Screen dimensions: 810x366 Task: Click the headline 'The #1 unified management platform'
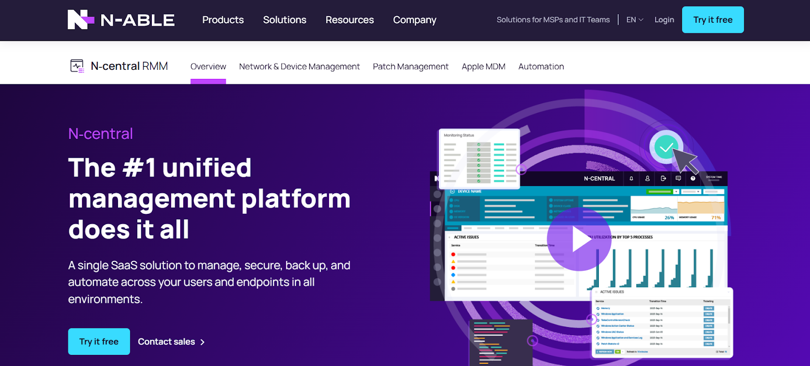tap(210, 198)
